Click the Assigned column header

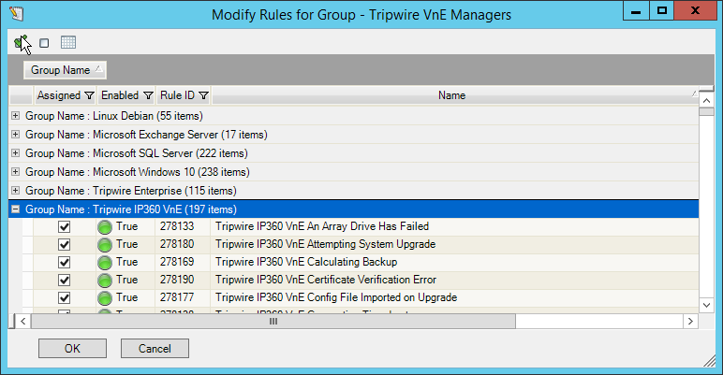click(66, 95)
